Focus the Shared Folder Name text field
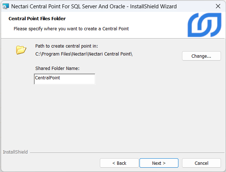 point(65,79)
